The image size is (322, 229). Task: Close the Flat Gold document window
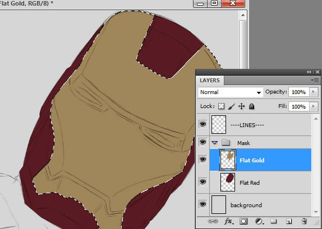(233, 3)
